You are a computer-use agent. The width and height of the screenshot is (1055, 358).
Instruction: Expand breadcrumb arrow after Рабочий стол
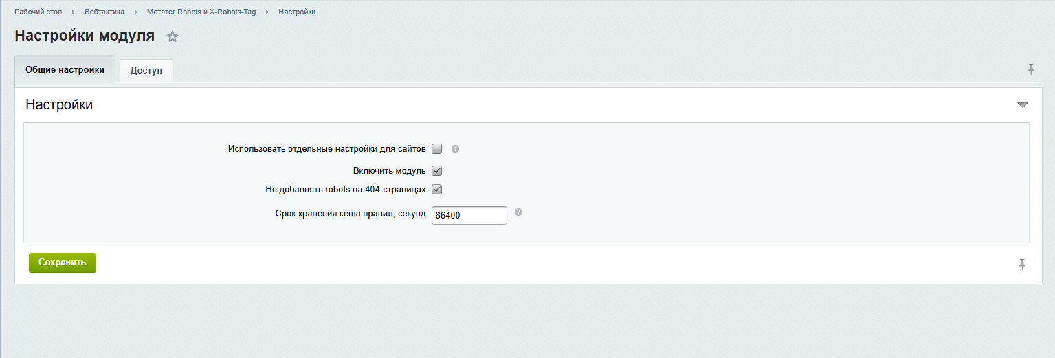(x=74, y=12)
